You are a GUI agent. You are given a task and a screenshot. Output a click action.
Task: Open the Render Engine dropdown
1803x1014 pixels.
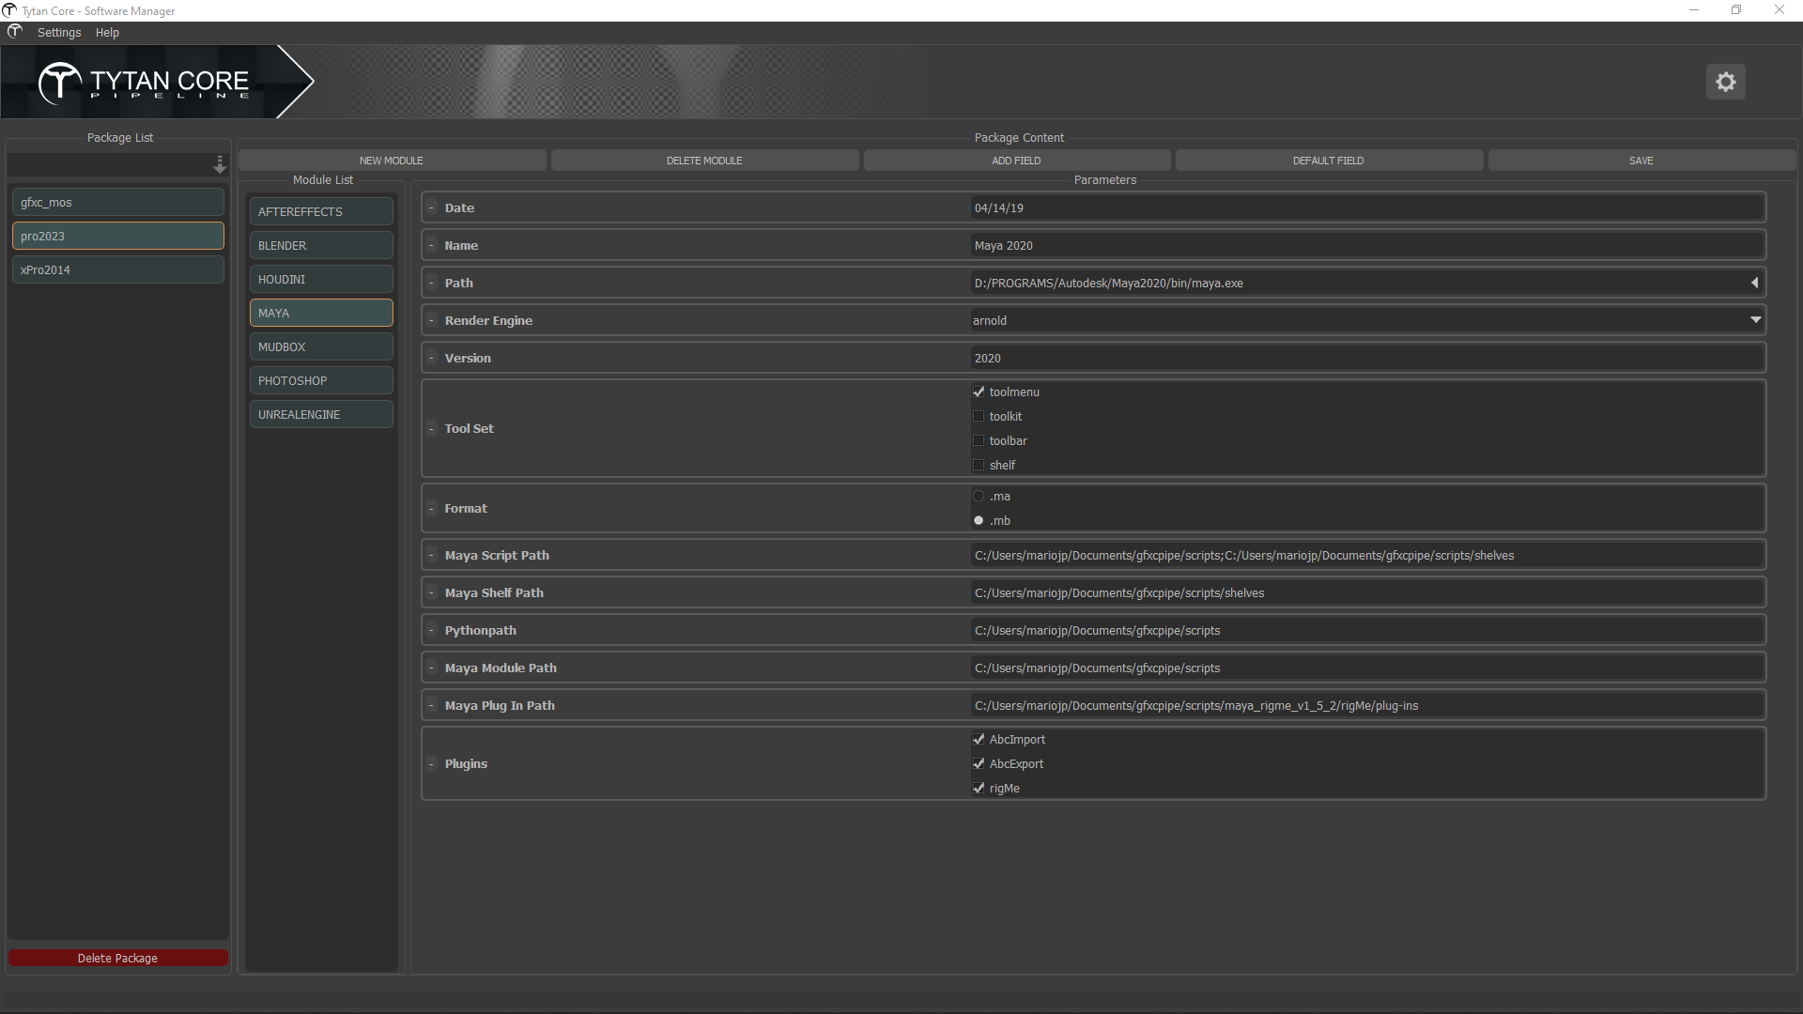1754,320
